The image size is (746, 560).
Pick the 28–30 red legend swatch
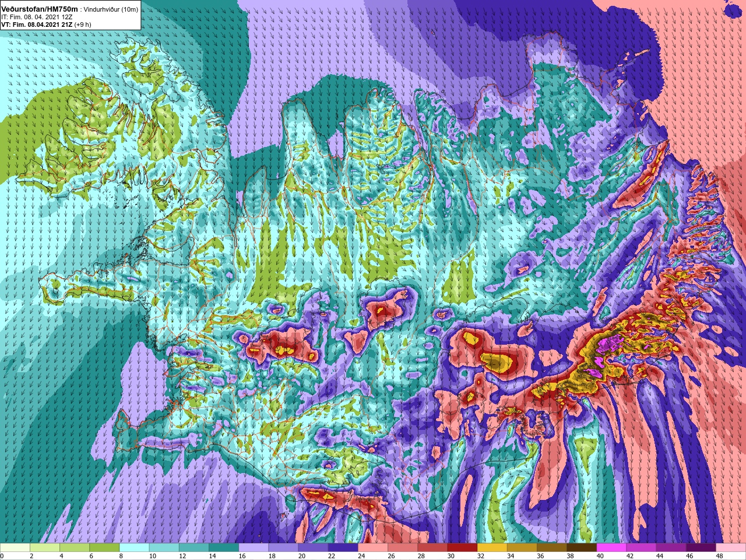(x=432, y=548)
